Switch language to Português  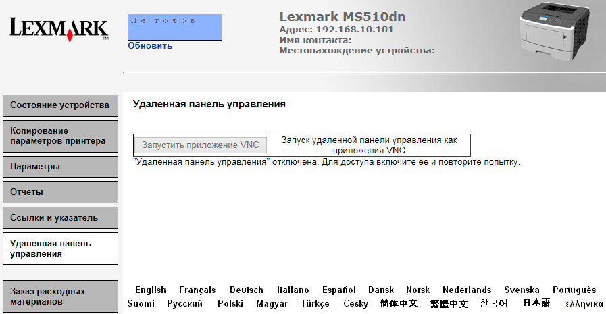[x=574, y=290]
